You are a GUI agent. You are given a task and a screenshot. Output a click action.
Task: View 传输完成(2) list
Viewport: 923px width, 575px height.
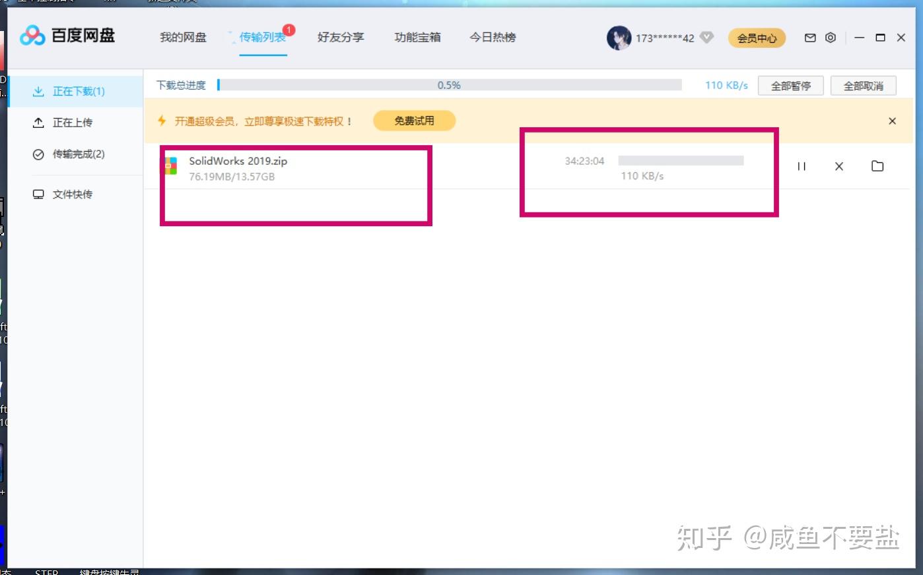(x=76, y=154)
